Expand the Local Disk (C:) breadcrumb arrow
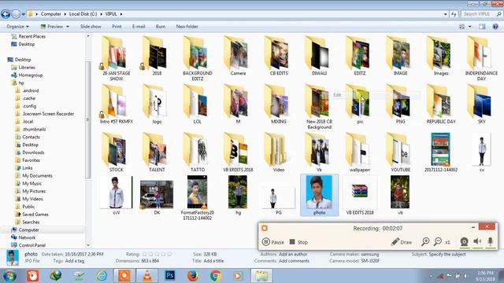504x283 pixels. coord(102,14)
